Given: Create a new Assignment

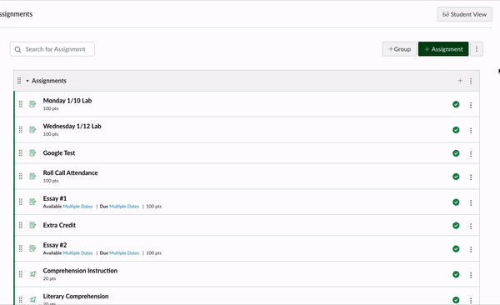Looking at the screenshot, I should pos(443,49).
